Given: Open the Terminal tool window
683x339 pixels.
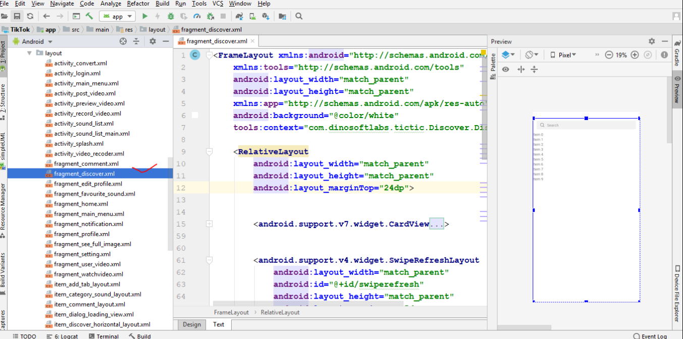Looking at the screenshot, I should [103, 336].
